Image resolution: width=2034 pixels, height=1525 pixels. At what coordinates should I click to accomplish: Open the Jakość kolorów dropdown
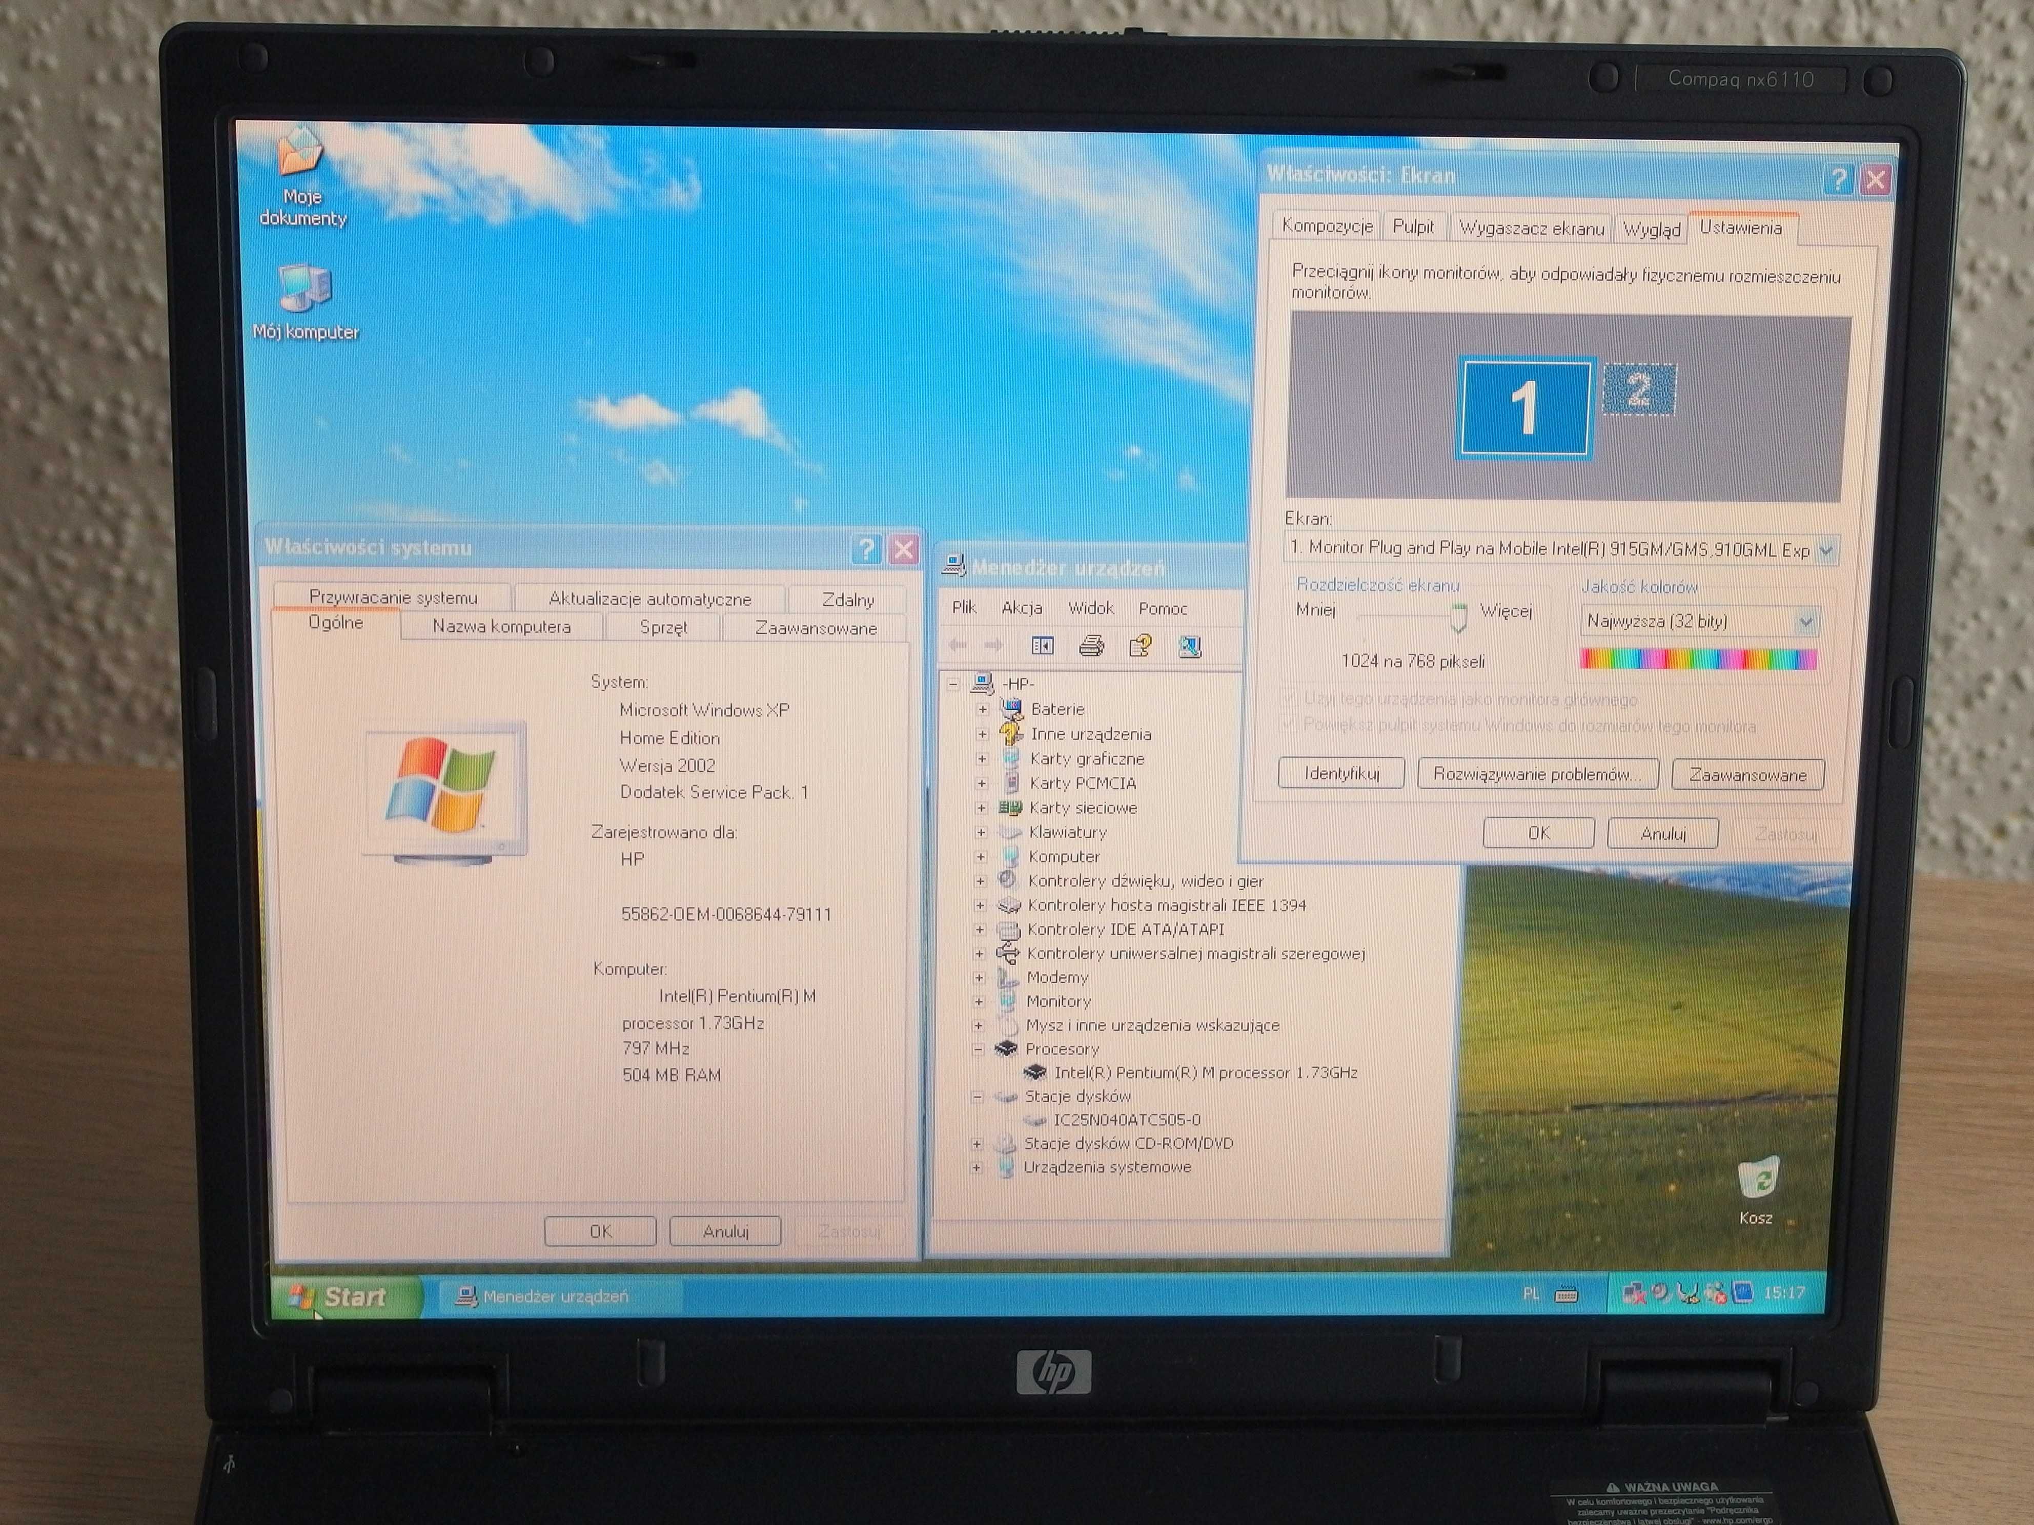(x=1806, y=622)
